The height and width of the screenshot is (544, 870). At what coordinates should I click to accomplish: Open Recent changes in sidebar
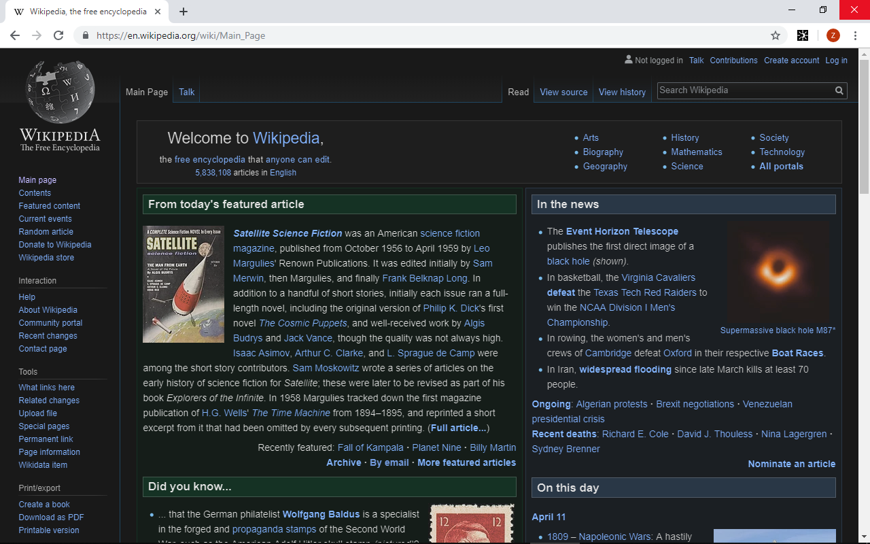(48, 336)
